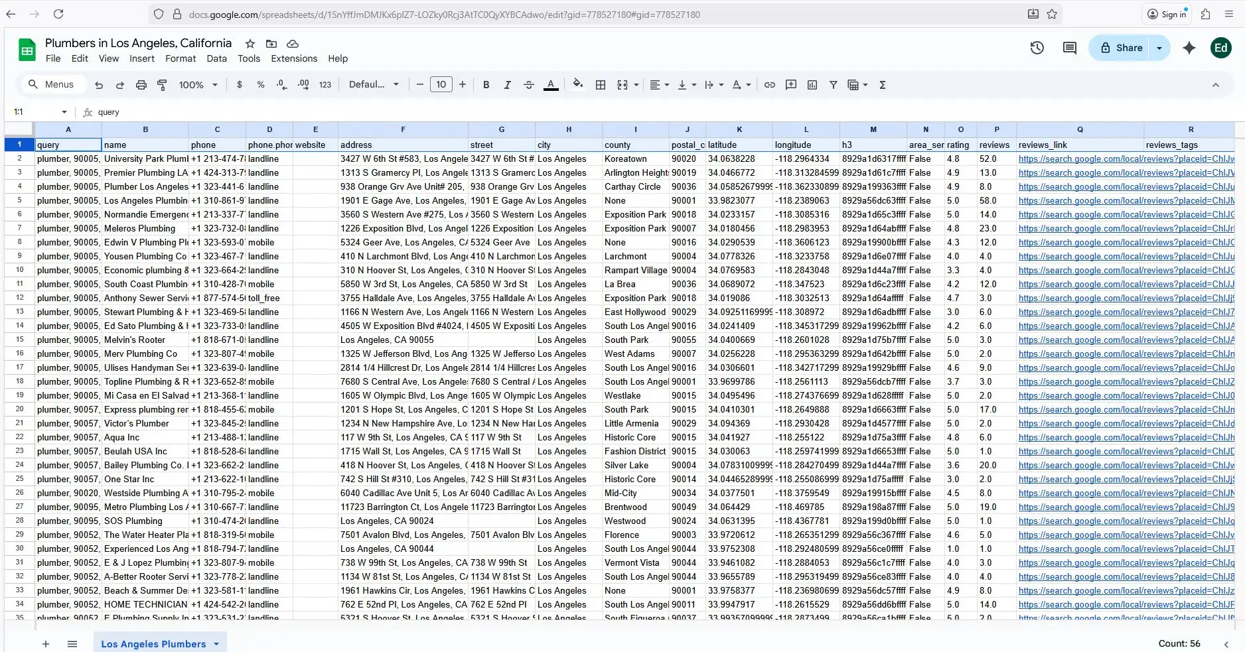1245x652 pixels.
Task: Open version history clock icon
Action: click(x=1037, y=48)
